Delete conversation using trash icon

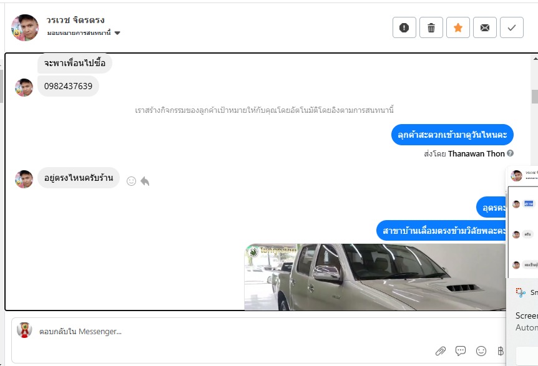(431, 27)
